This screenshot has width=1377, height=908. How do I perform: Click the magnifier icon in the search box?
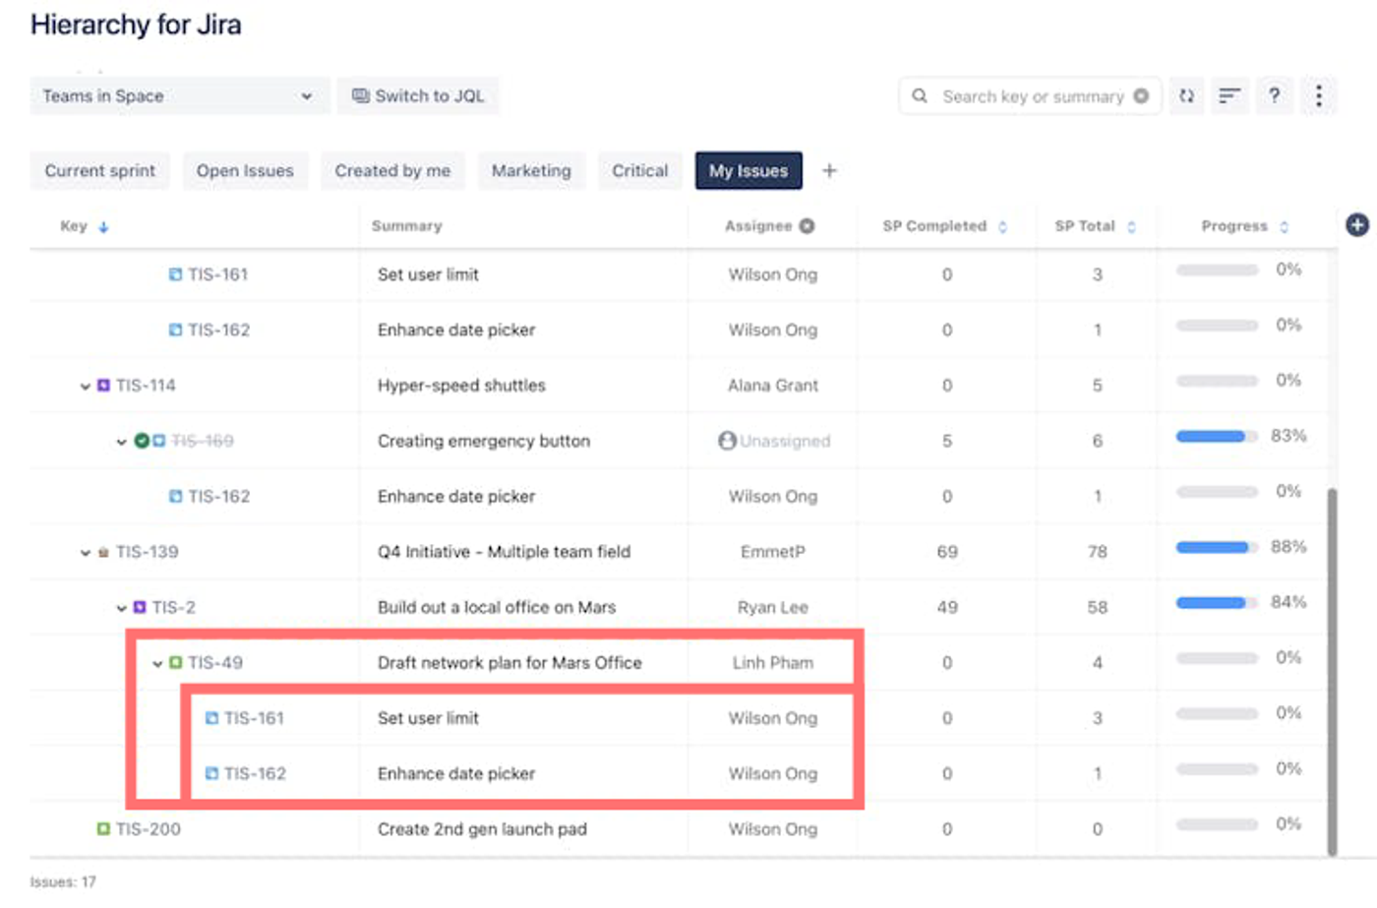pos(920,95)
